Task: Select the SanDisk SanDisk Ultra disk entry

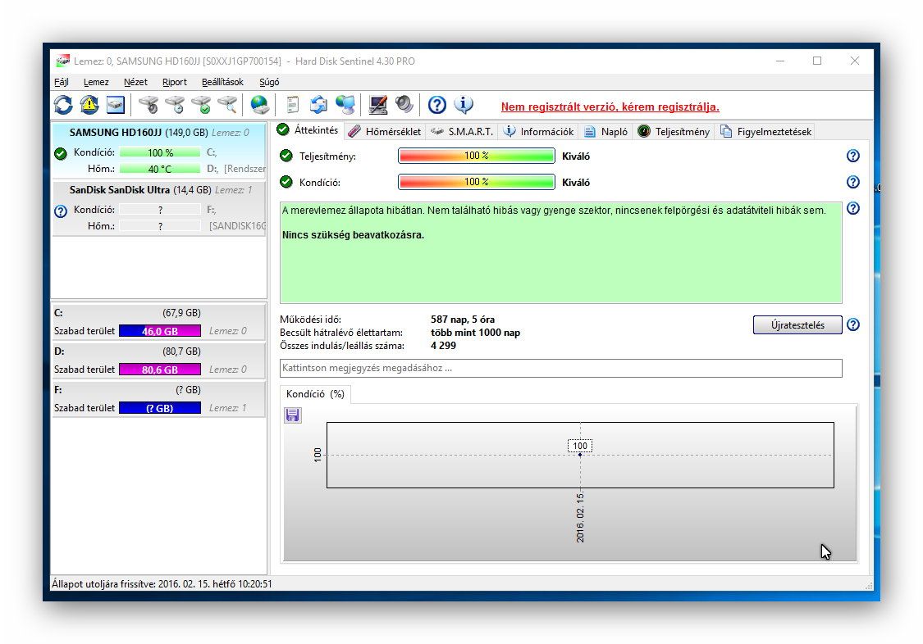Action: coord(159,208)
